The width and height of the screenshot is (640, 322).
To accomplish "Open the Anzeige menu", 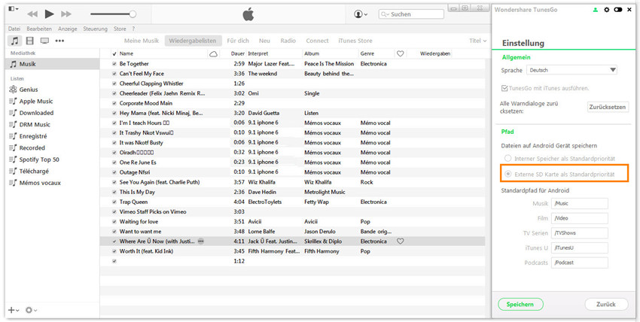I will pyautogui.click(x=68, y=29).
